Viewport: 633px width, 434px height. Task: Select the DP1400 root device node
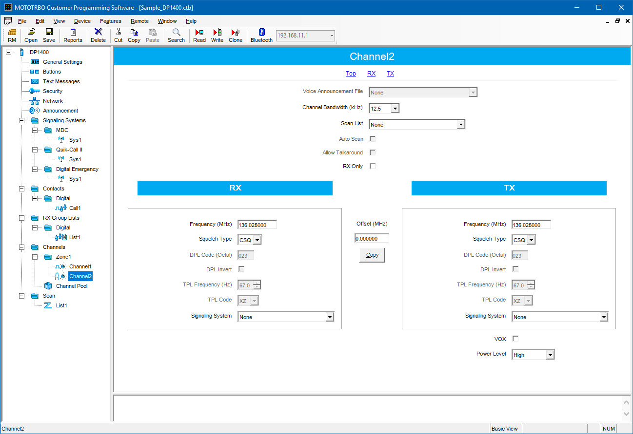pyautogui.click(x=39, y=52)
